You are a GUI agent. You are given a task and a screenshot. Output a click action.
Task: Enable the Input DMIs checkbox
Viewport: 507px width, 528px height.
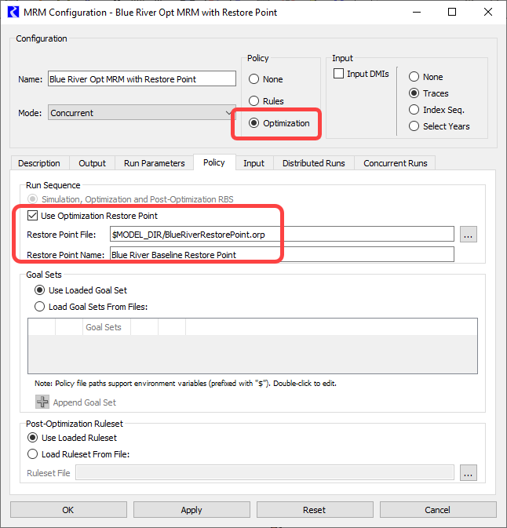point(339,74)
